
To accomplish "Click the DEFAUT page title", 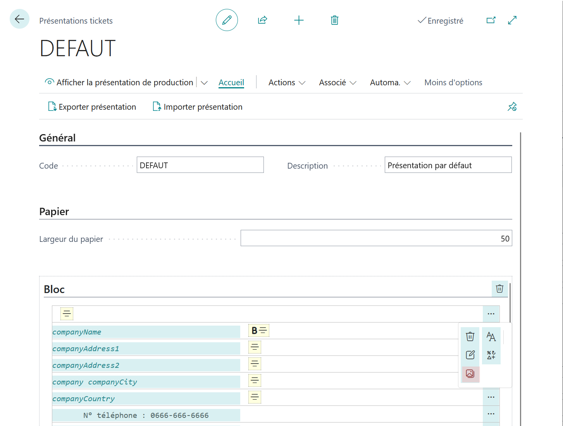I will tap(77, 48).
